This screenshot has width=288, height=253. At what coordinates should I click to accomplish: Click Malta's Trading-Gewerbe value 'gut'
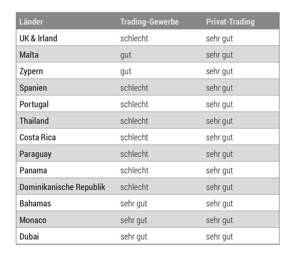[x=126, y=55]
